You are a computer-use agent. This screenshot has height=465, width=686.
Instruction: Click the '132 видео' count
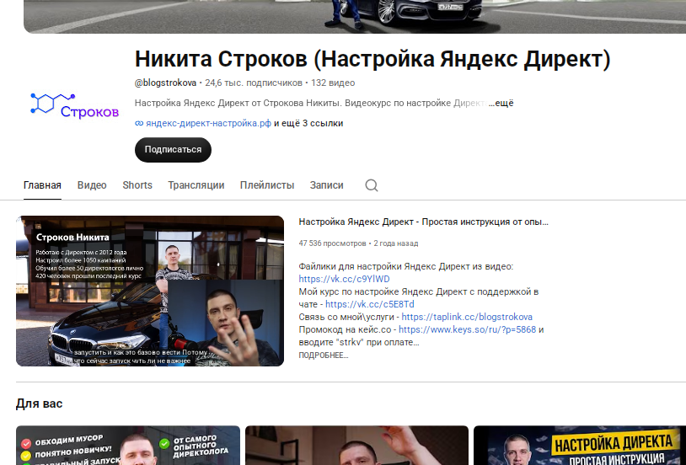pos(333,83)
